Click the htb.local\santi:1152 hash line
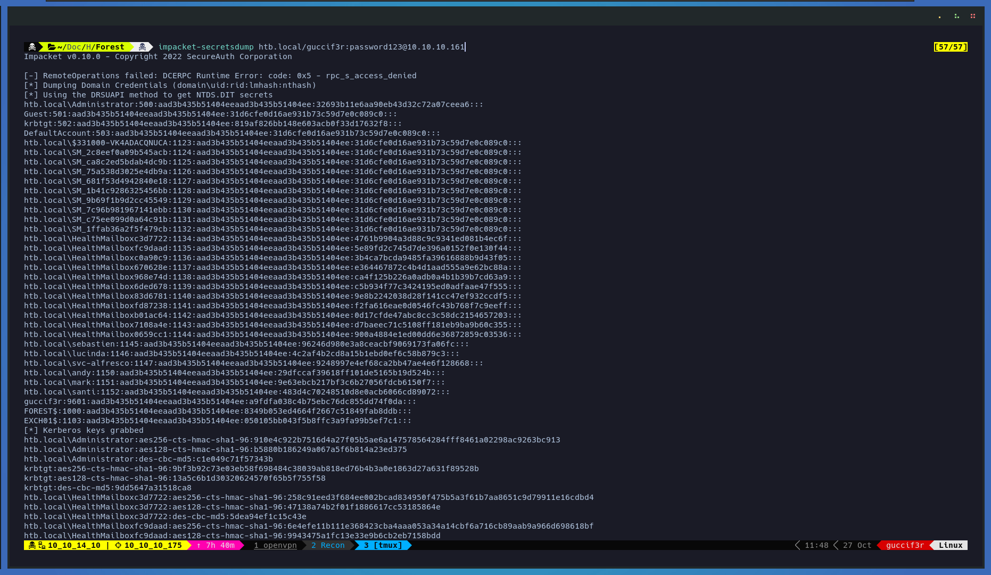Image resolution: width=991 pixels, height=575 pixels. click(x=237, y=392)
